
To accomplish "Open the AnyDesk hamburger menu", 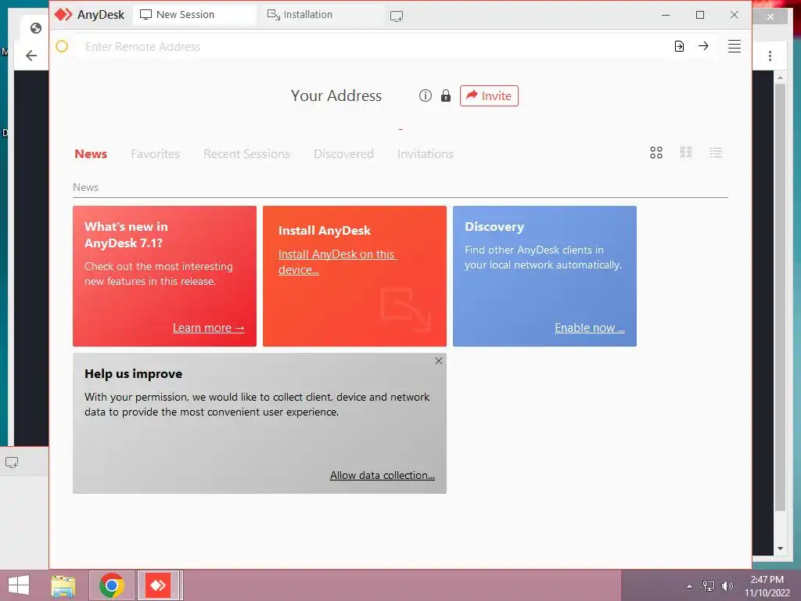I will (734, 46).
